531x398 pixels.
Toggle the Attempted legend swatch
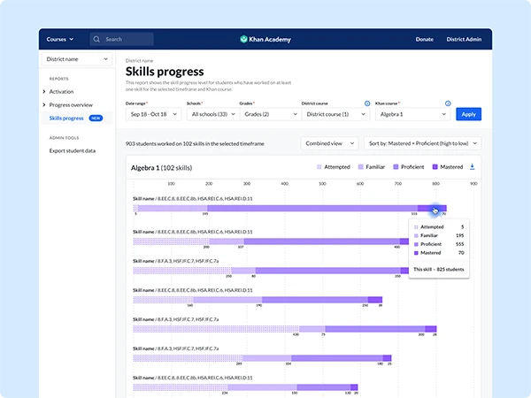pos(319,167)
